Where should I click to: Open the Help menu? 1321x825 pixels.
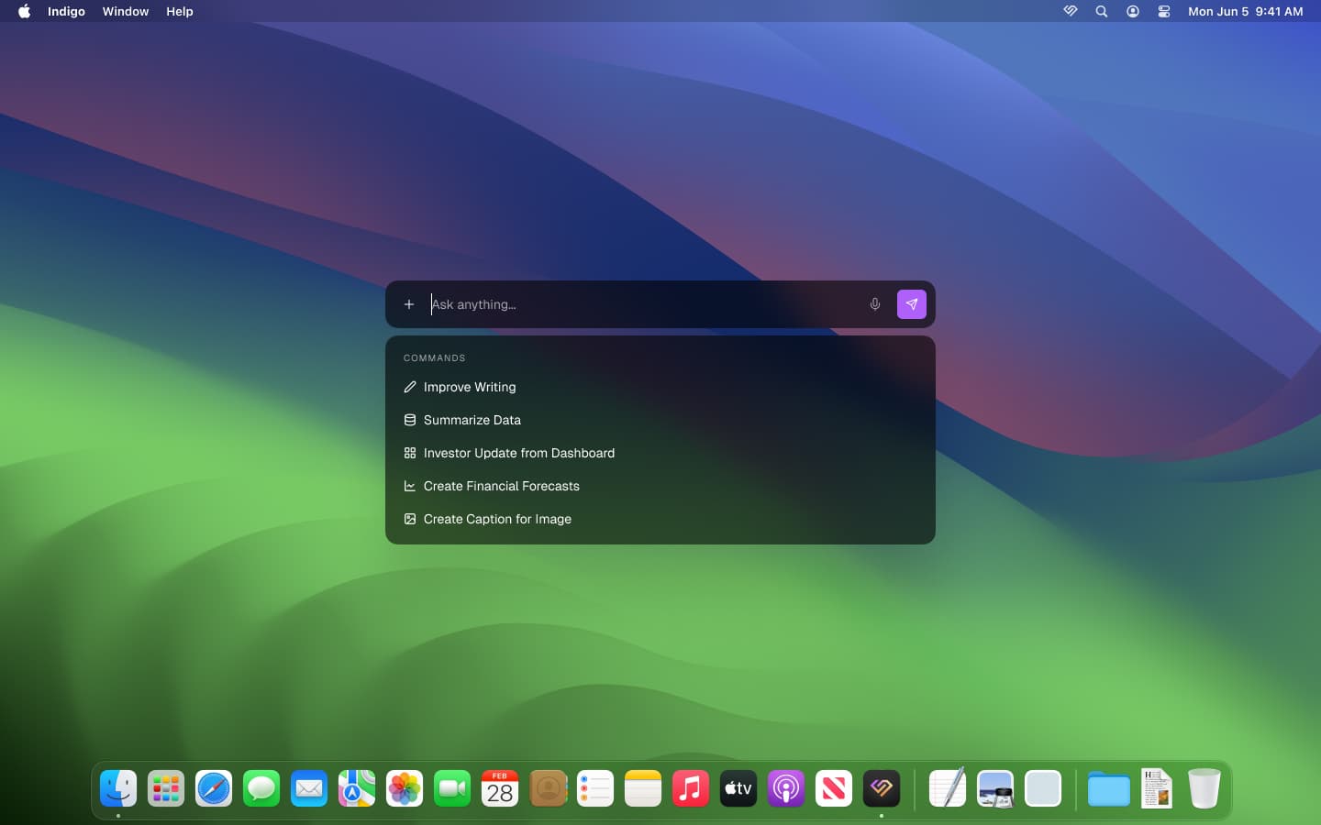(x=179, y=12)
